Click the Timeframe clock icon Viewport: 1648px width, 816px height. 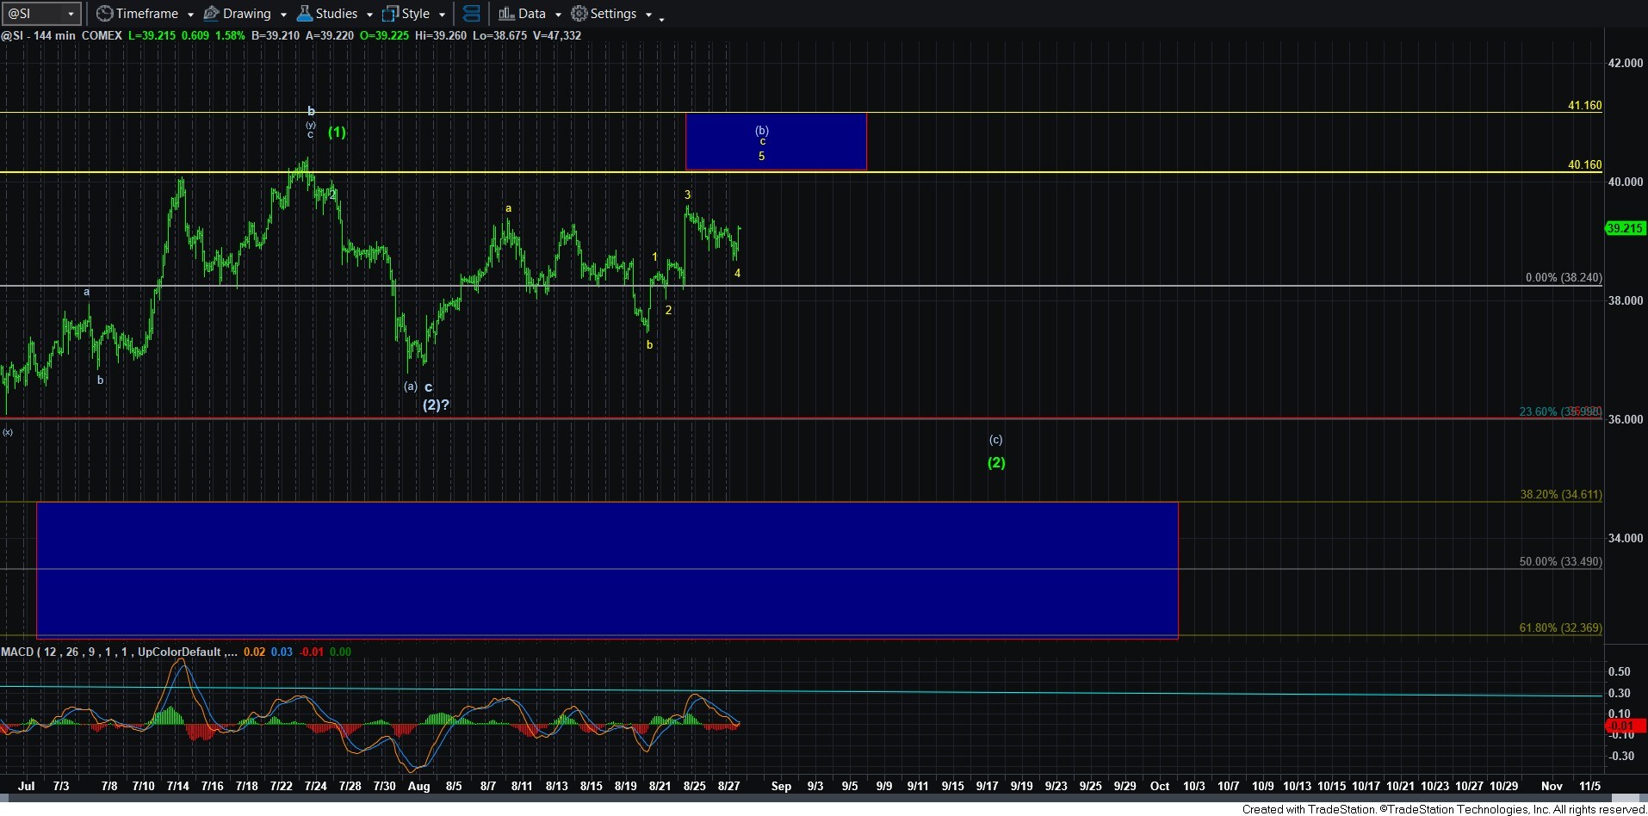pos(104,14)
